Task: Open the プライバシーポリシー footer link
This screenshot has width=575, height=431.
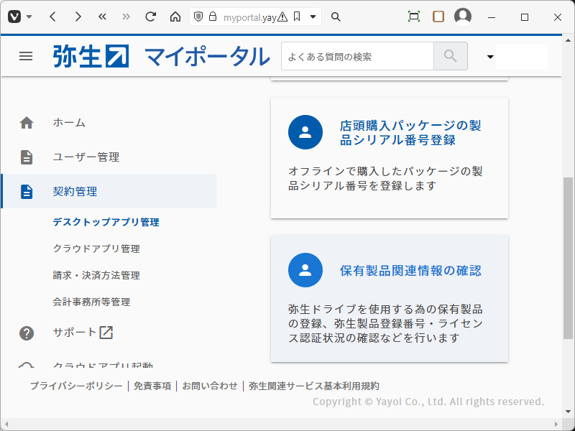Action: pyautogui.click(x=76, y=386)
